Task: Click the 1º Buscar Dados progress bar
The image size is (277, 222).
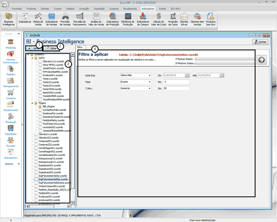Action: point(224,59)
